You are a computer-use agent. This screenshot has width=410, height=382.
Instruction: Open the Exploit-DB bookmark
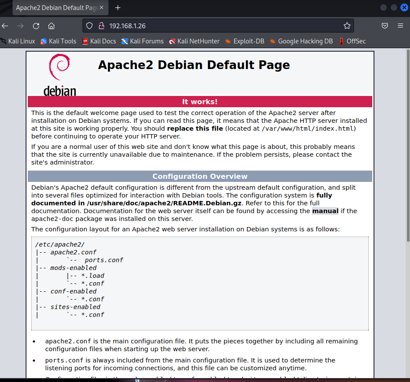pos(245,41)
